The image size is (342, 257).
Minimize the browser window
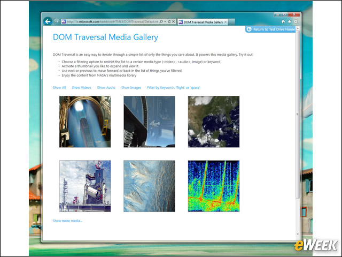(x=277, y=14)
